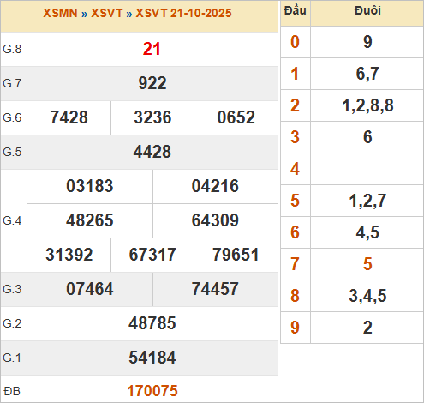
Task: Click the Đuôi column header
Action: click(x=367, y=10)
